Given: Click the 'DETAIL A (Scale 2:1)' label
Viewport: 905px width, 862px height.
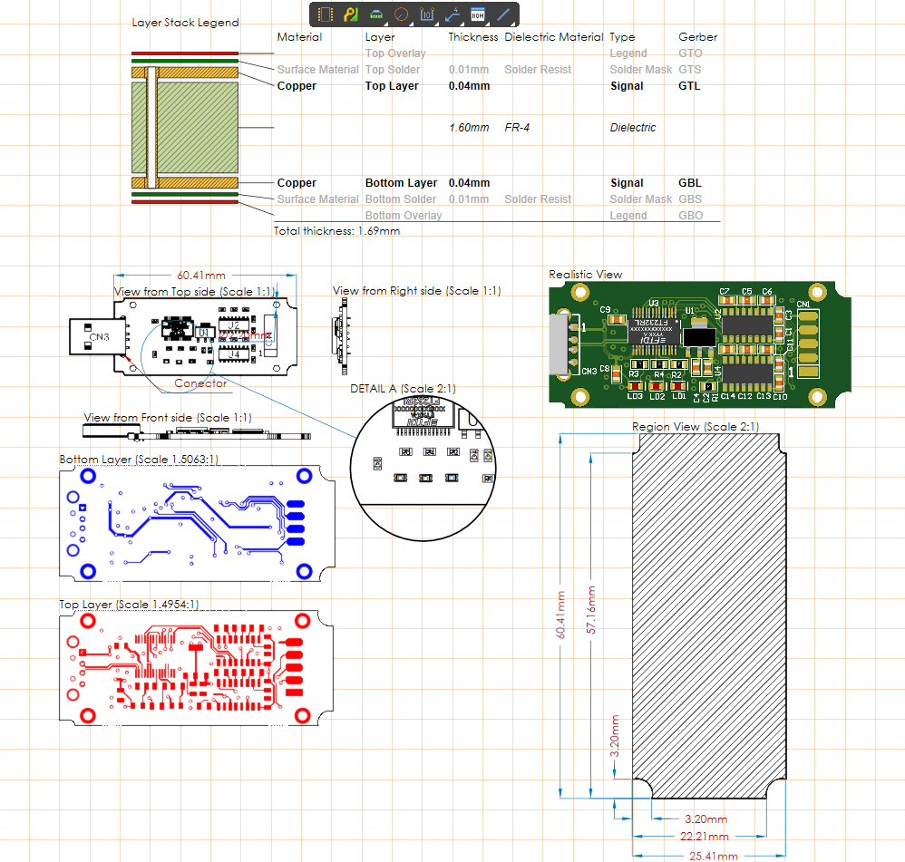Looking at the screenshot, I should pyautogui.click(x=403, y=388).
